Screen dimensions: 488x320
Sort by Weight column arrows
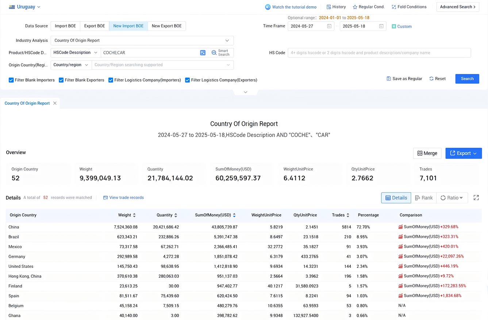[x=134, y=215]
